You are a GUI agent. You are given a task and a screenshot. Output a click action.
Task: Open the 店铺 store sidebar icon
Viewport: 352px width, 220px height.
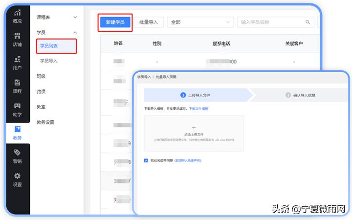pyautogui.click(x=17, y=36)
